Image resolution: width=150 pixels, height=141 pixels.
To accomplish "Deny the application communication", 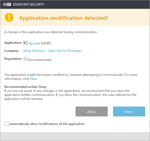I will pyautogui.click(x=129, y=112).
